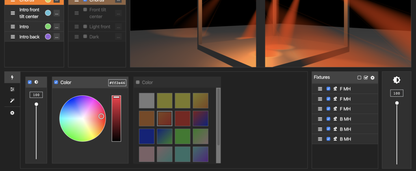The width and height of the screenshot is (416, 171).
Task: Click the color palette scrollbar
Action: point(218,117)
